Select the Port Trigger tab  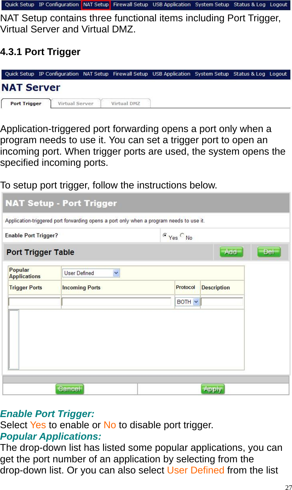click(26, 103)
